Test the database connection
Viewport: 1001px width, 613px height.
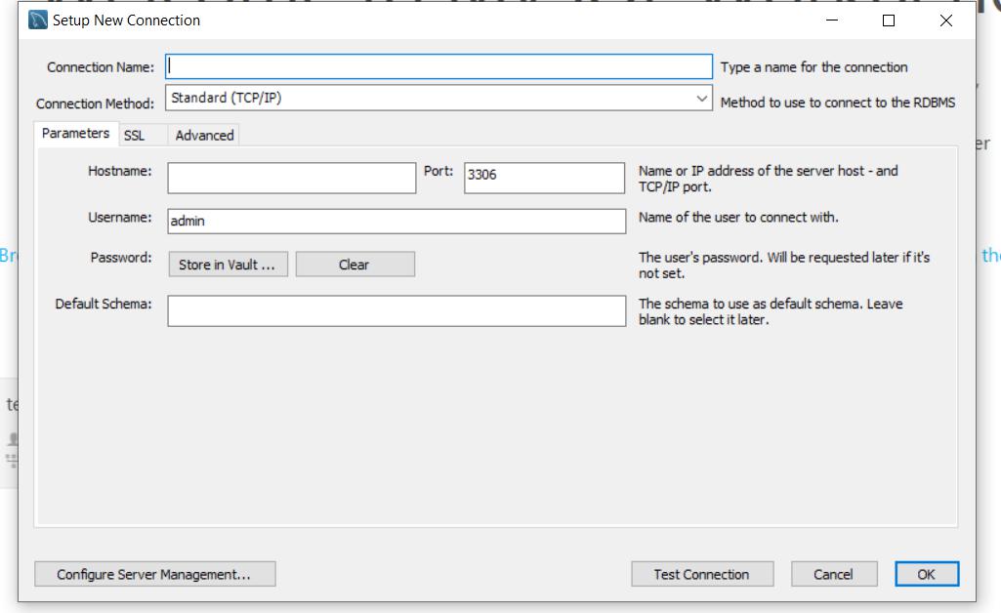click(x=702, y=574)
